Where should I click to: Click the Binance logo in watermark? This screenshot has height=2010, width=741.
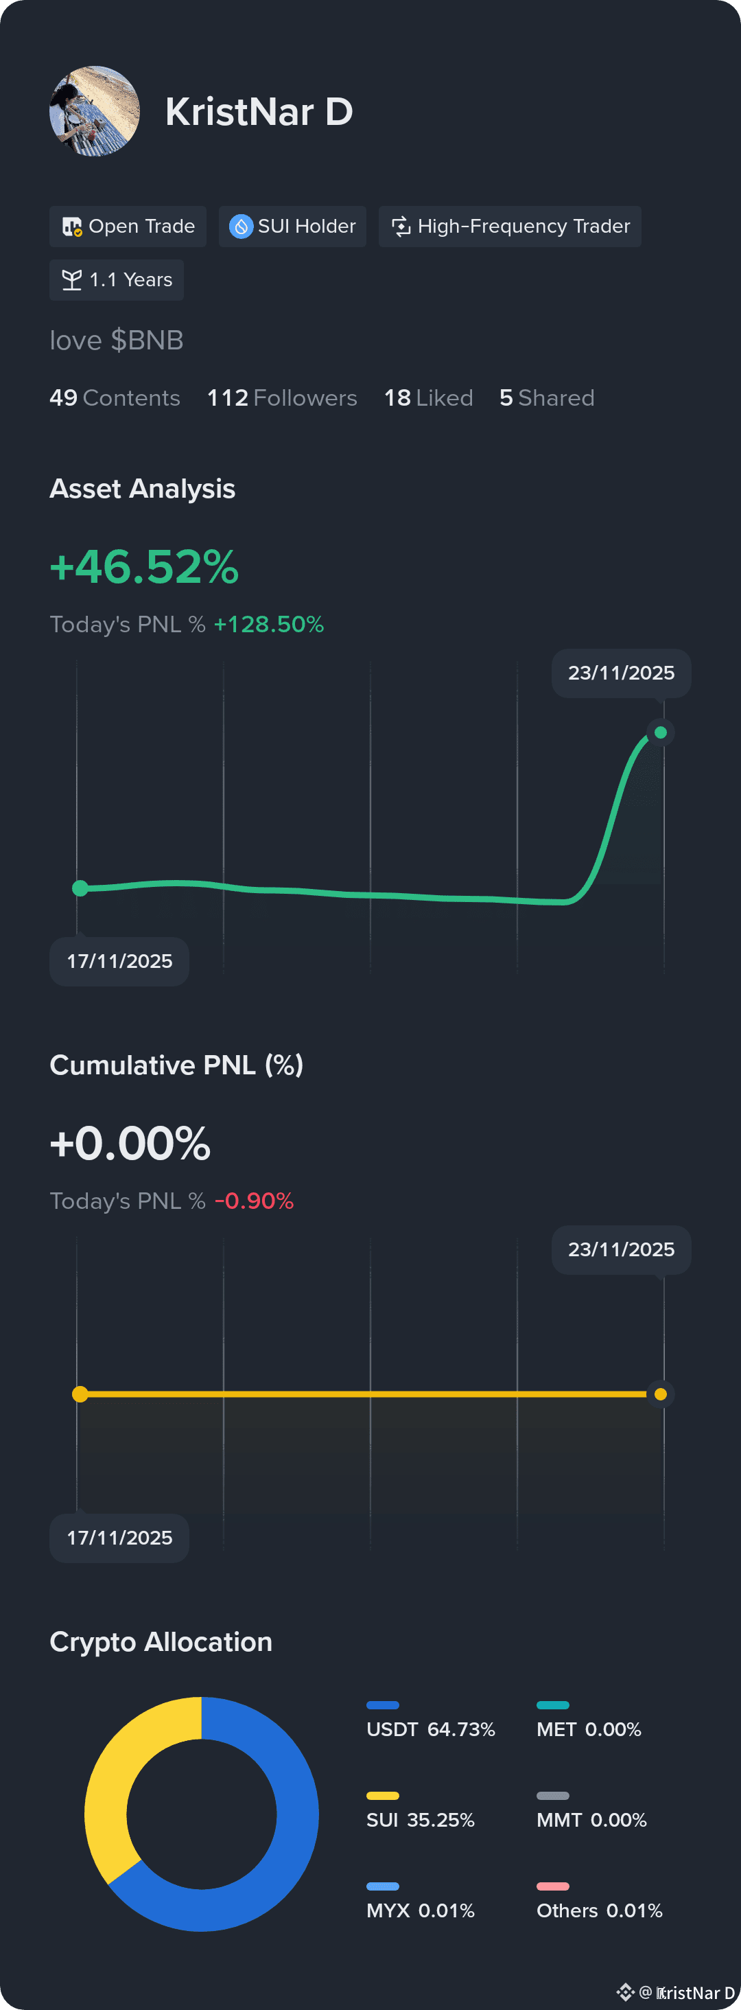coord(626,1992)
